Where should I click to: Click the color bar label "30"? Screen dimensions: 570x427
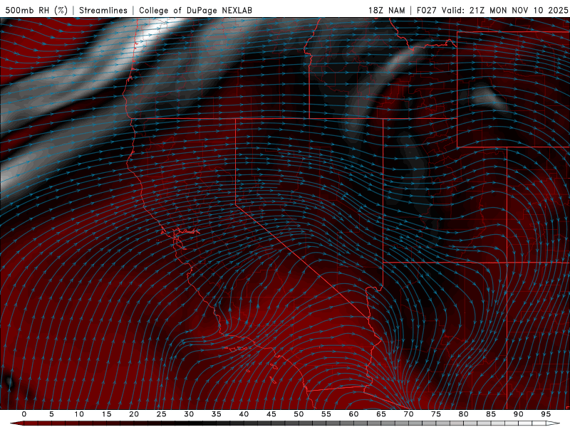[189, 414]
